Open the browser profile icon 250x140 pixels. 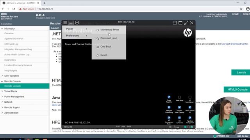[248, 9]
